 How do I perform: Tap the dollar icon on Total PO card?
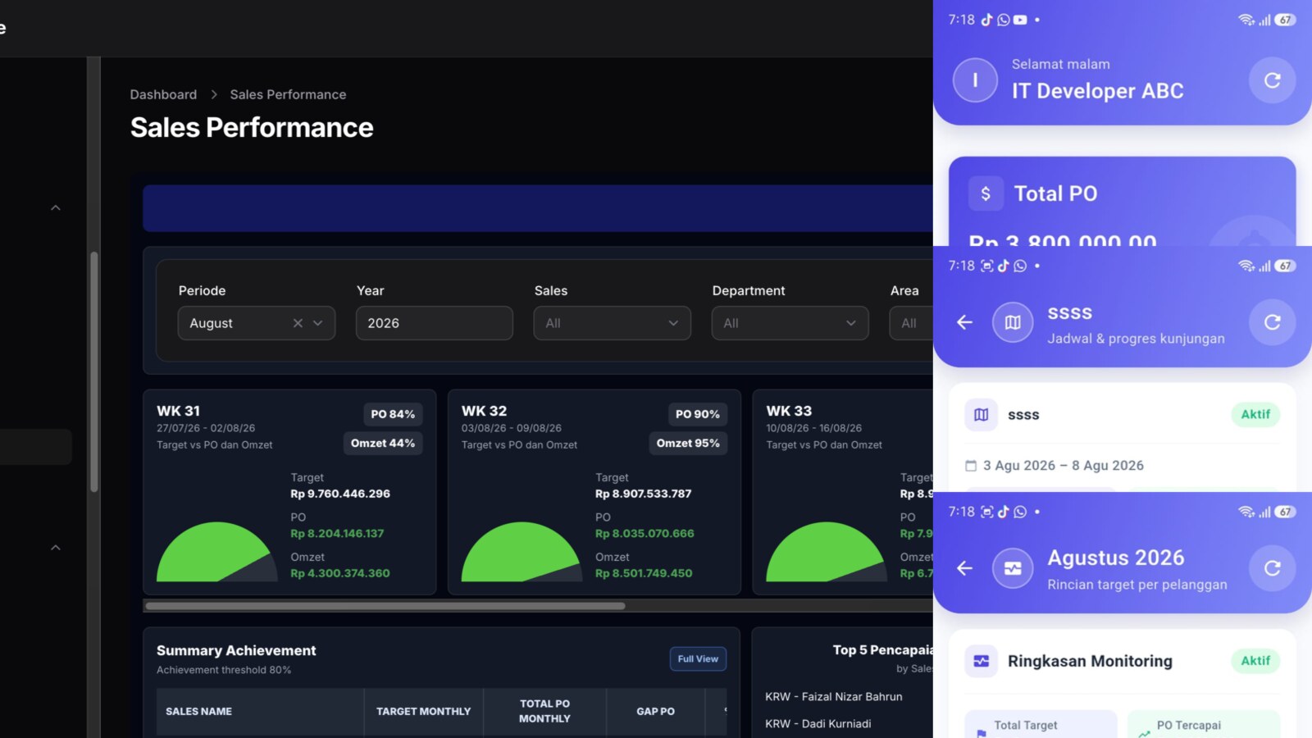[986, 194]
